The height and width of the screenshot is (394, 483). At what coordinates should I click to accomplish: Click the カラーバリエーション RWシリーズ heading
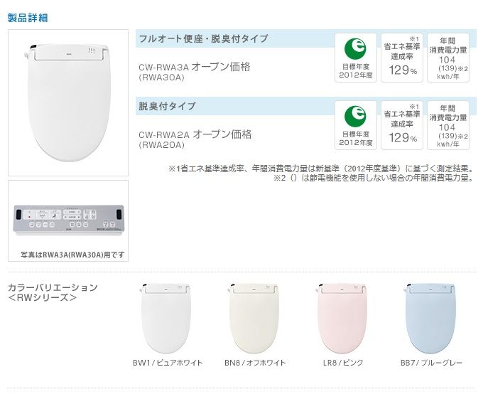(x=53, y=292)
